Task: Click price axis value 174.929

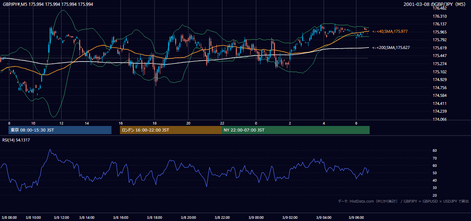Action: pos(439,80)
